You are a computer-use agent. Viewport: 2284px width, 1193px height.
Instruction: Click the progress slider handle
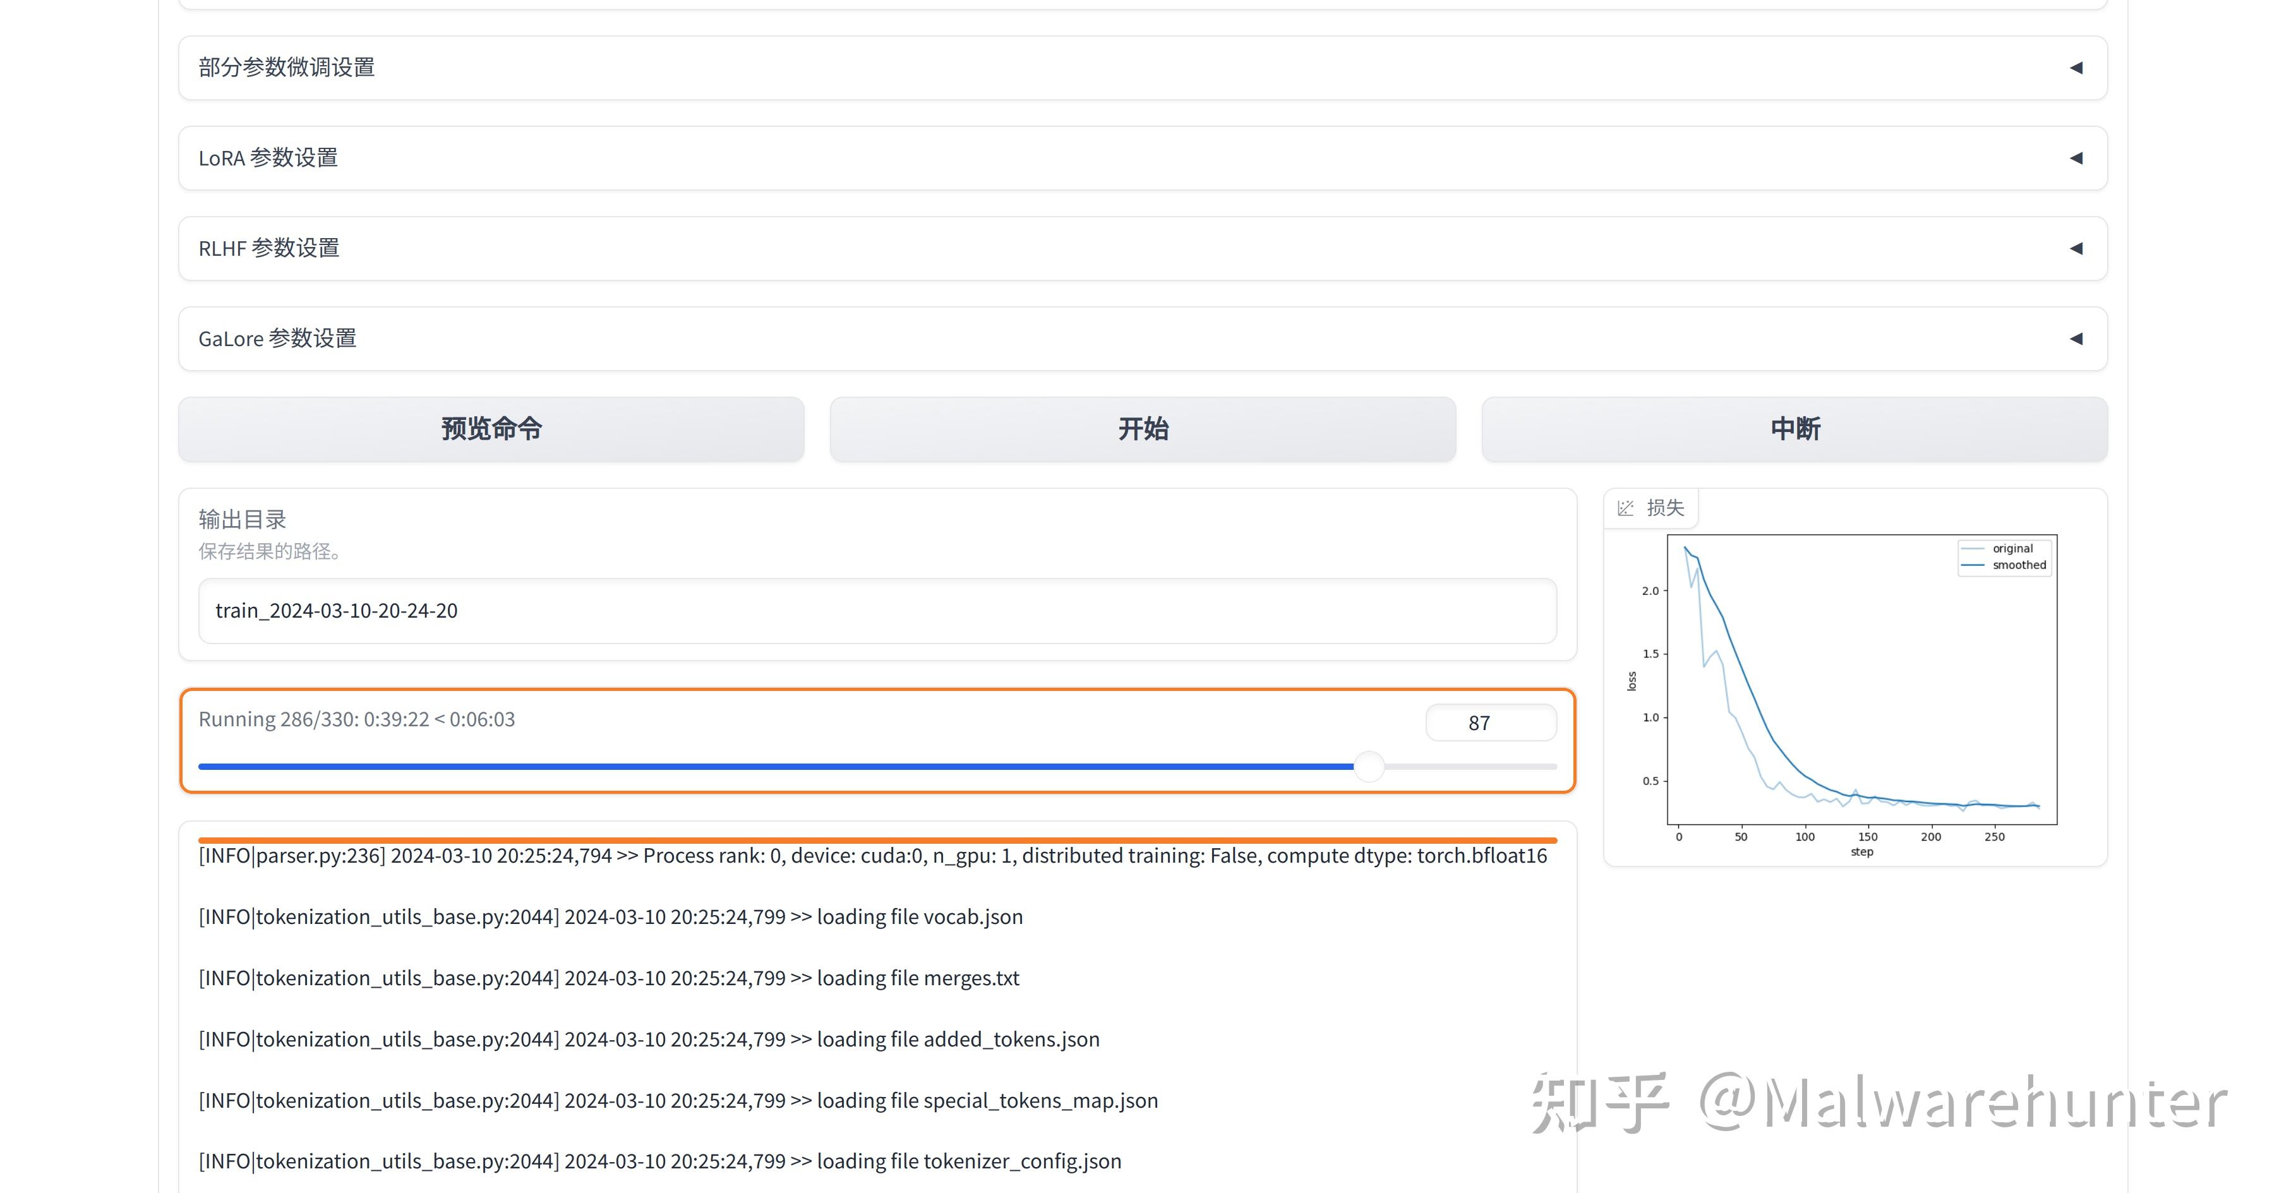pyautogui.click(x=1370, y=767)
